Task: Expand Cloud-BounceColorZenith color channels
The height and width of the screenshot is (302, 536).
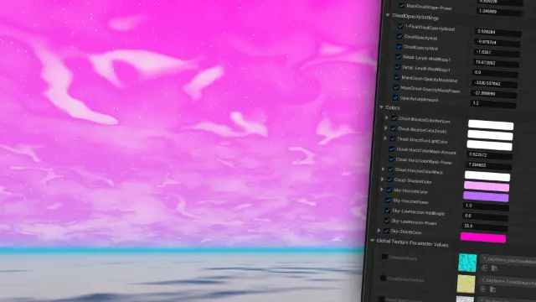Action: pos(386,128)
